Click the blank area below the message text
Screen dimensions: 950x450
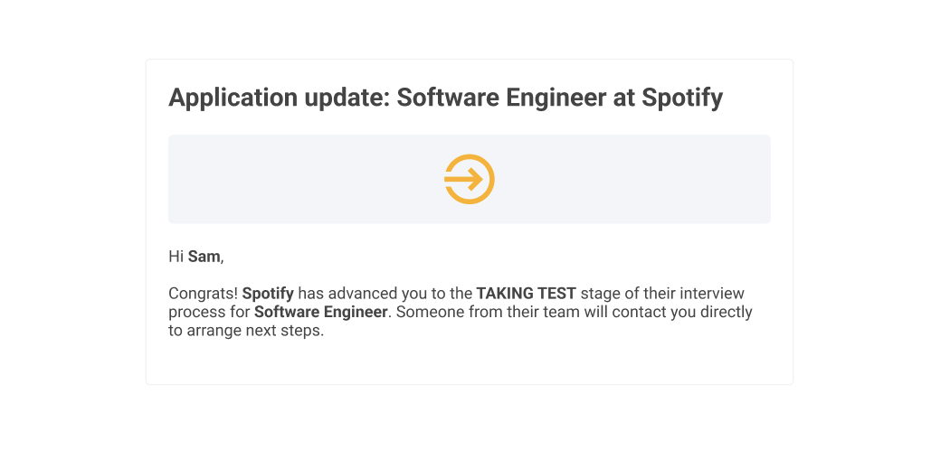click(x=470, y=361)
